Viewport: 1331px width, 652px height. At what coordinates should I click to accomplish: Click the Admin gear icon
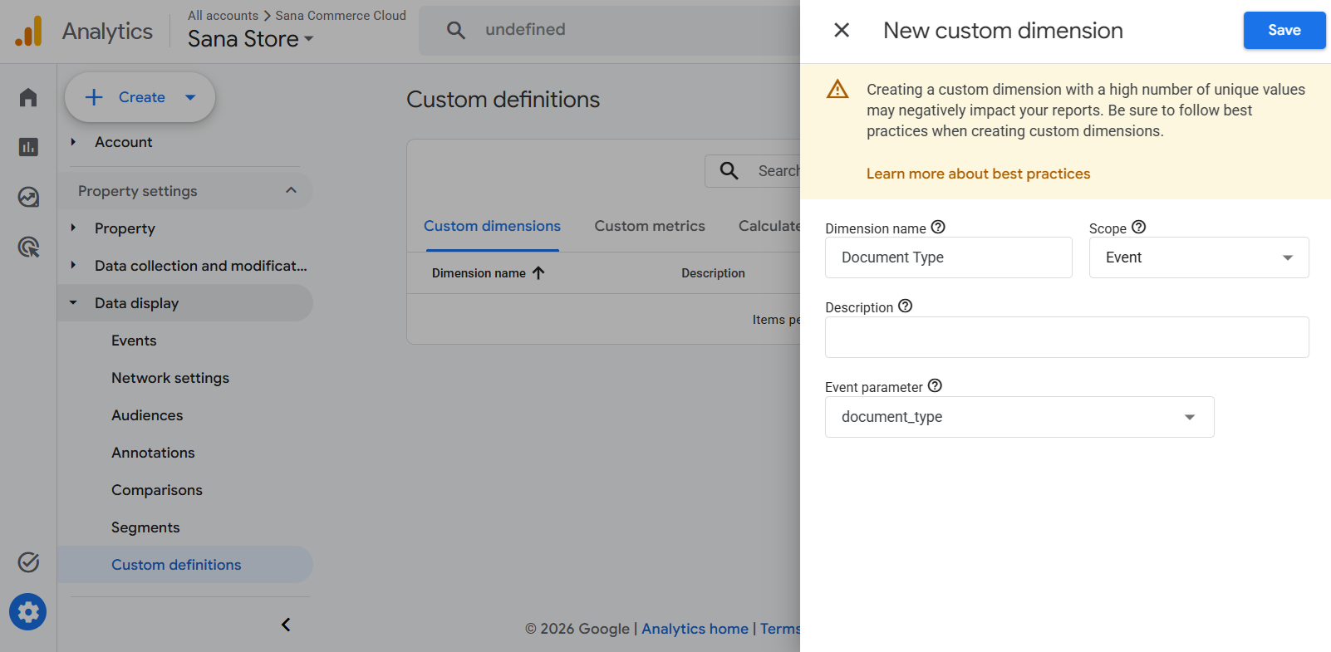pyautogui.click(x=28, y=612)
